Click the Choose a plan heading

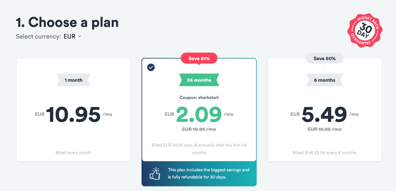pos(67,22)
